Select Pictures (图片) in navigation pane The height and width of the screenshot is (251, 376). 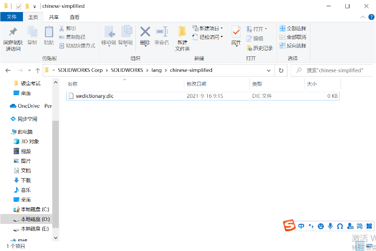pyautogui.click(x=22, y=161)
